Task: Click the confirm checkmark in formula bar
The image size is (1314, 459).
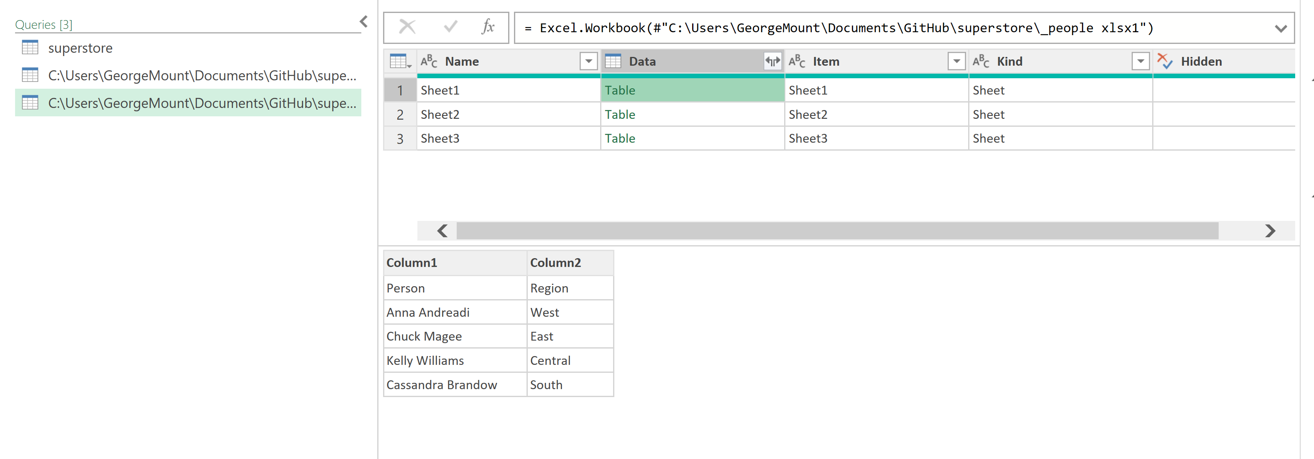Action: click(450, 26)
